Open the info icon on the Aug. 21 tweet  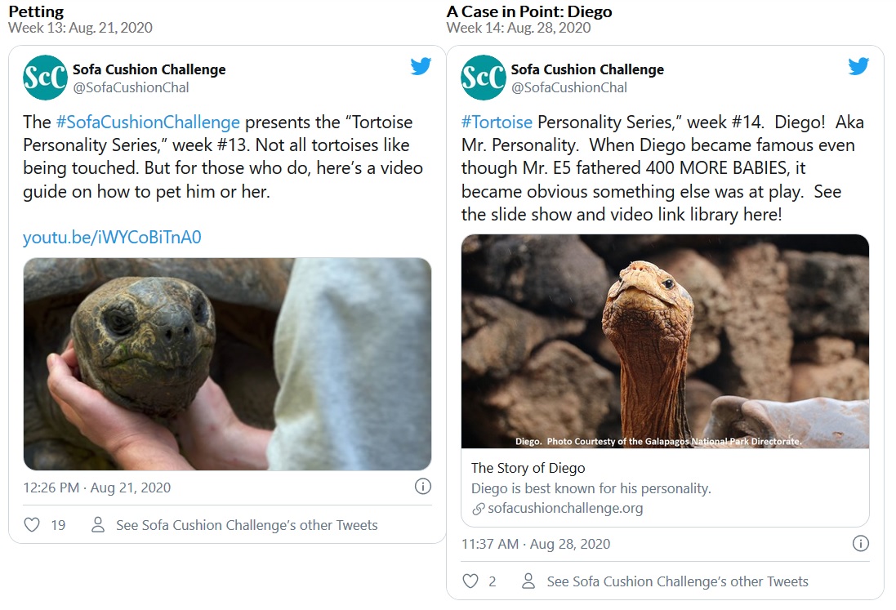[423, 487]
